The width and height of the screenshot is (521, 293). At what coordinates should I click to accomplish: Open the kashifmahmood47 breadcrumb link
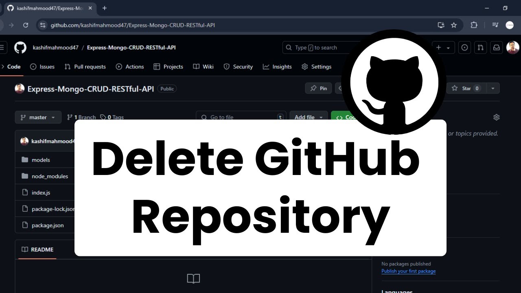(56, 48)
